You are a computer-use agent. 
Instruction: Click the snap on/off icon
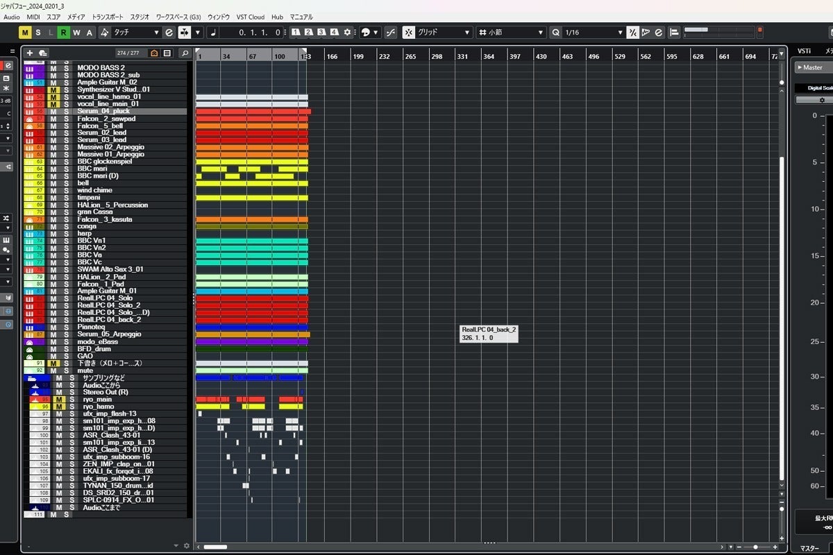[409, 32]
